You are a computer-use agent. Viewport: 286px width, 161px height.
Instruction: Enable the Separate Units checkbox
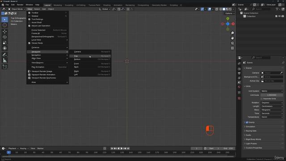262,99
